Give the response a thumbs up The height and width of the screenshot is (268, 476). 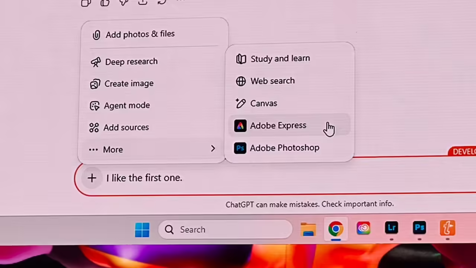pos(105,3)
